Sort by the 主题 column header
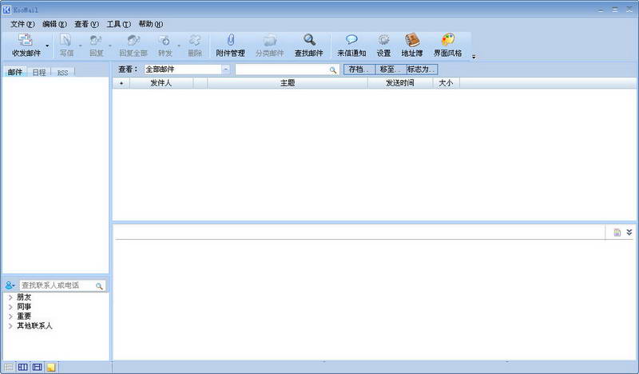The width and height of the screenshot is (639, 374). 288,83
